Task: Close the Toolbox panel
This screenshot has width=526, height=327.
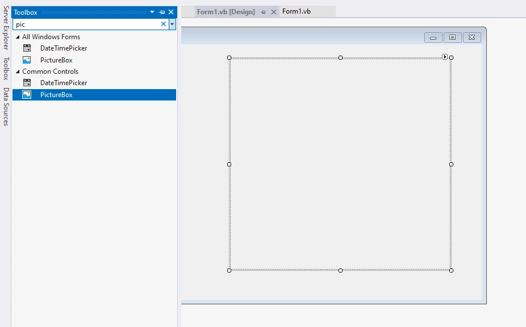Action: (x=171, y=12)
